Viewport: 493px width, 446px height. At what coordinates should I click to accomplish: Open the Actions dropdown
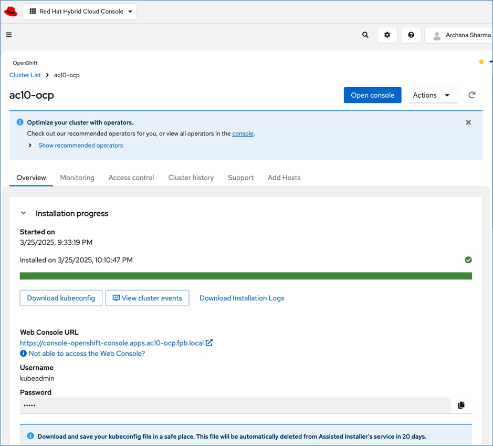(433, 95)
